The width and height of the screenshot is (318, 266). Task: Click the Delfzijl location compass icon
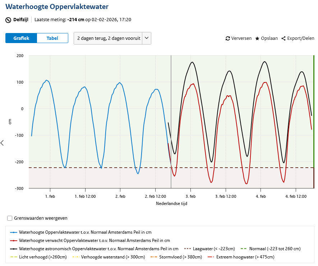tap(8, 20)
